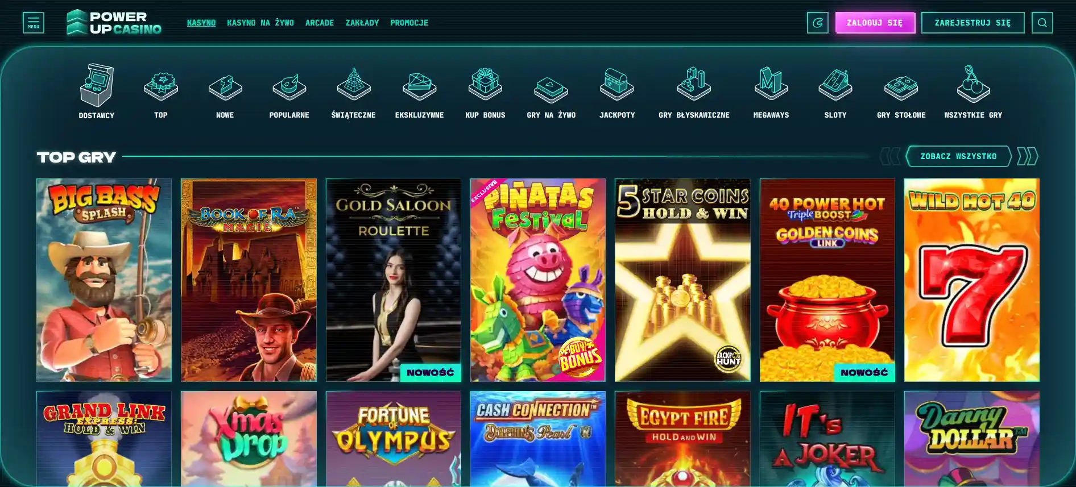Open the Wild Hot 40 game

coord(972,280)
